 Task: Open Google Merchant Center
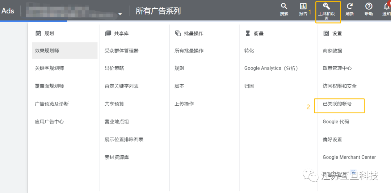point(349,157)
